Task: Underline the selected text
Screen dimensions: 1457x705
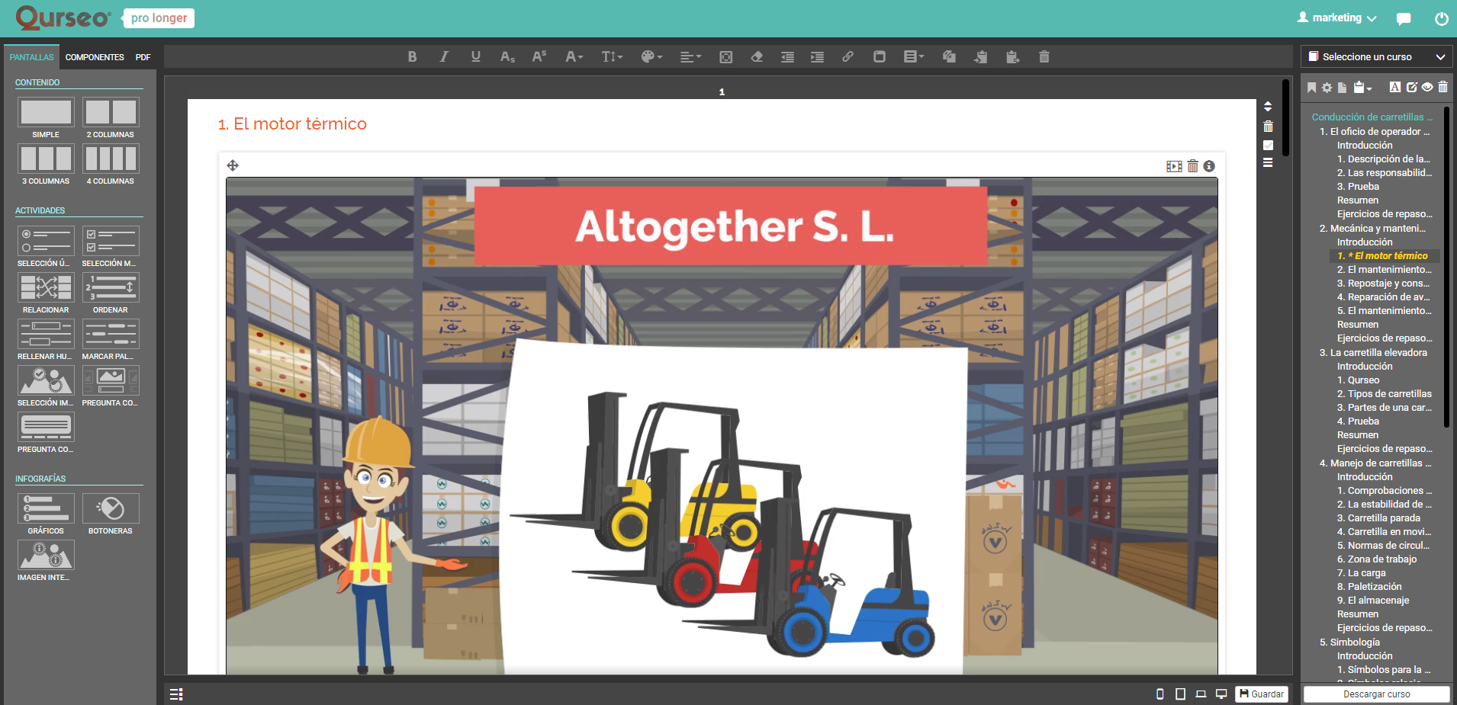Action: point(476,56)
